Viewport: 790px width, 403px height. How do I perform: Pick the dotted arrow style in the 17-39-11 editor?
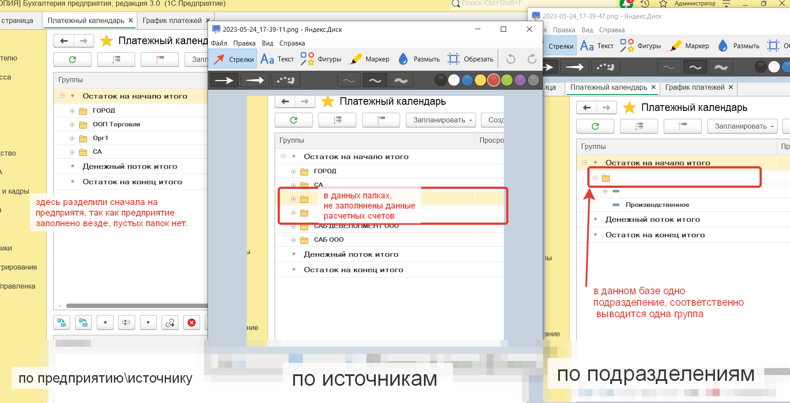pyautogui.click(x=286, y=80)
